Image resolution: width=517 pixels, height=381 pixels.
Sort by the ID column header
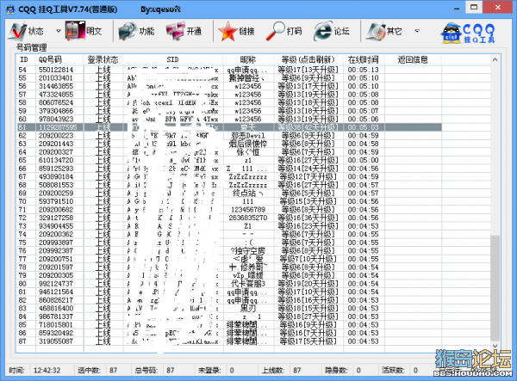26,59
